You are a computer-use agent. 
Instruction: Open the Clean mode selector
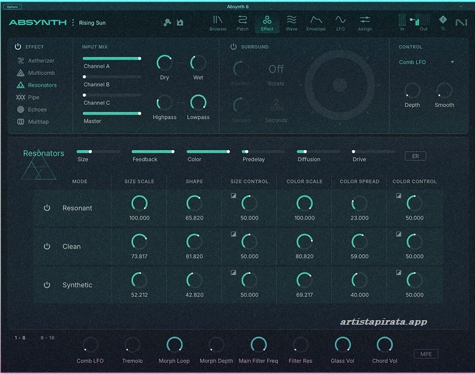point(72,246)
